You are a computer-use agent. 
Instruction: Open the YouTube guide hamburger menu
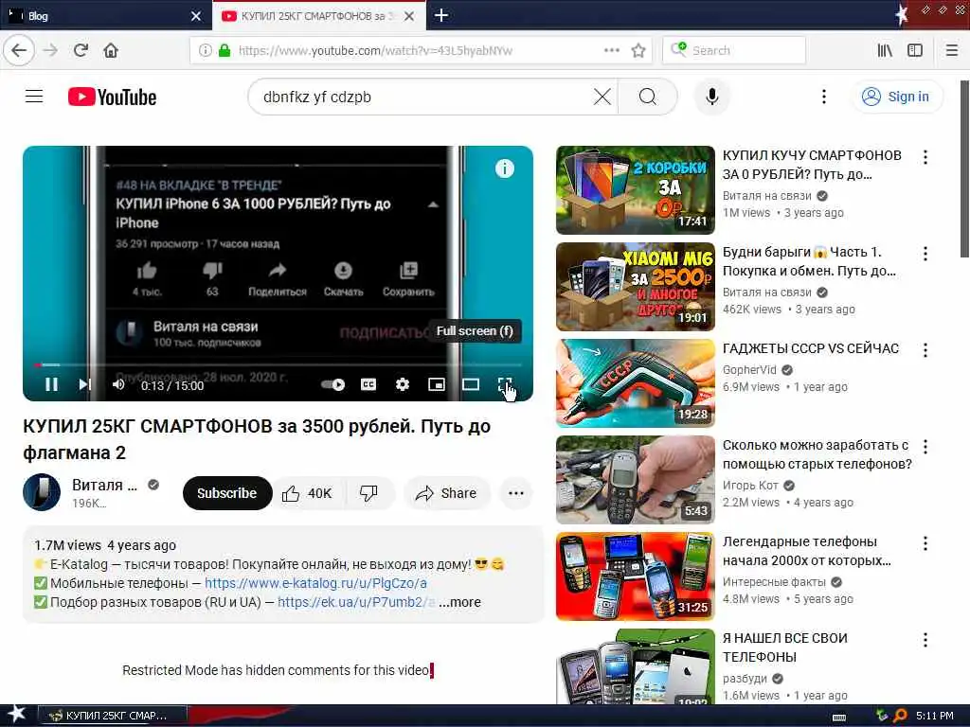point(34,97)
